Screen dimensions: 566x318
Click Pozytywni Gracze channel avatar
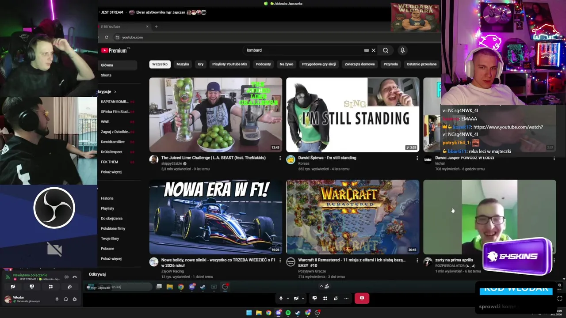[x=291, y=262]
